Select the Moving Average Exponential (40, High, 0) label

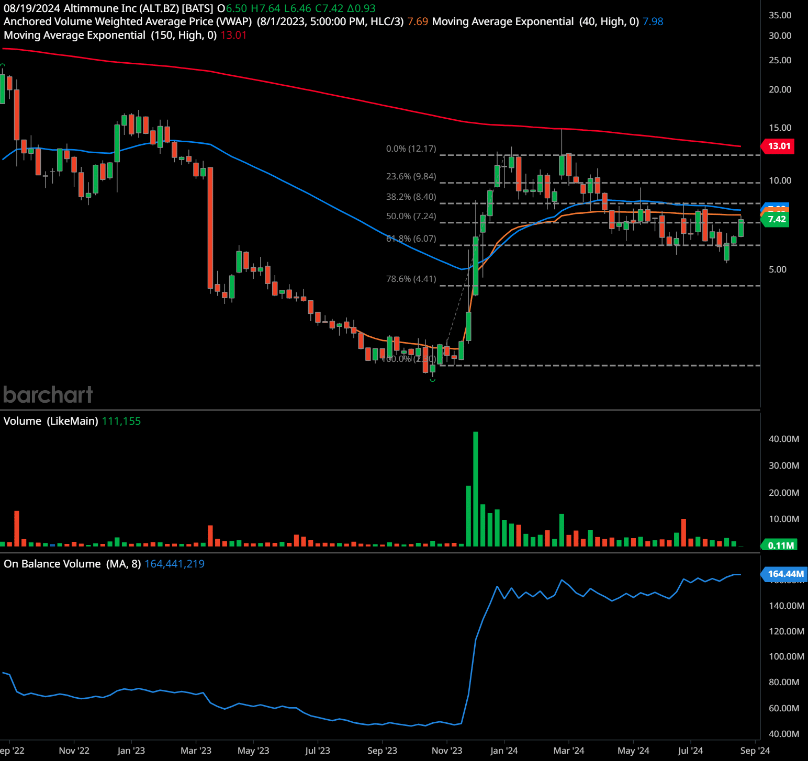pos(535,21)
